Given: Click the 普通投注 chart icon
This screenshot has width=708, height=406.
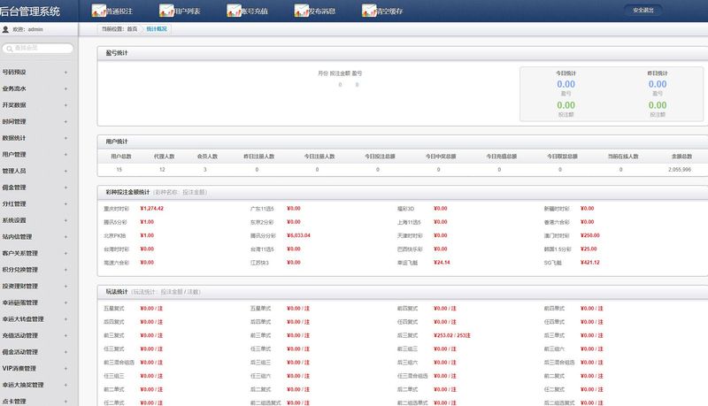Looking at the screenshot, I should (x=98, y=11).
